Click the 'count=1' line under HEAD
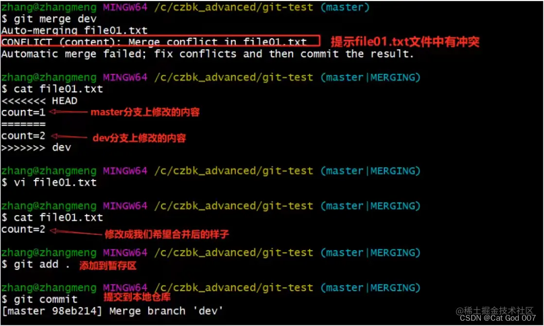Screen dimensions: 544x326 coord(23,112)
